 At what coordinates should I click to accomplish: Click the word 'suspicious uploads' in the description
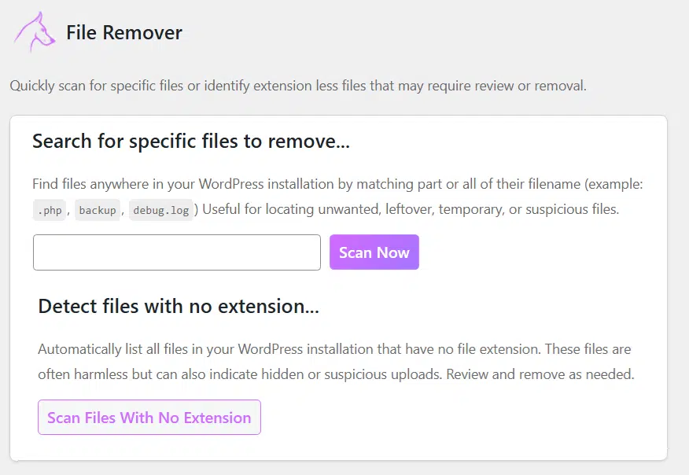click(x=384, y=374)
